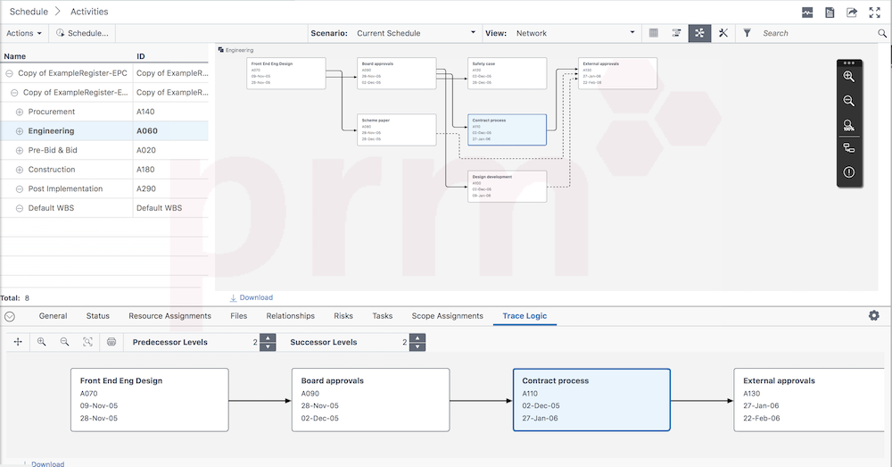Click the tools wrench icon in toolbar
Screen dimensions: 892x467
[x=723, y=33]
